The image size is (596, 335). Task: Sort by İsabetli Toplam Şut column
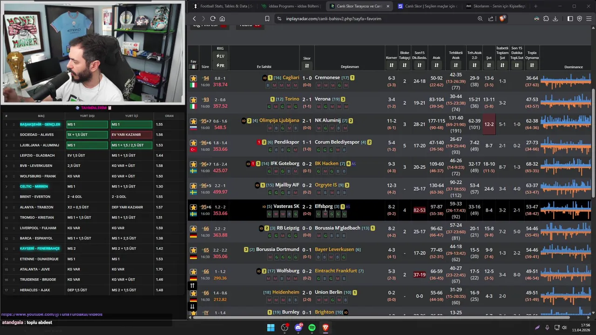[x=502, y=65]
